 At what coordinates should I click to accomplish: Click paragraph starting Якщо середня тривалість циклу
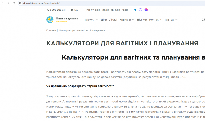click(126, 107)
